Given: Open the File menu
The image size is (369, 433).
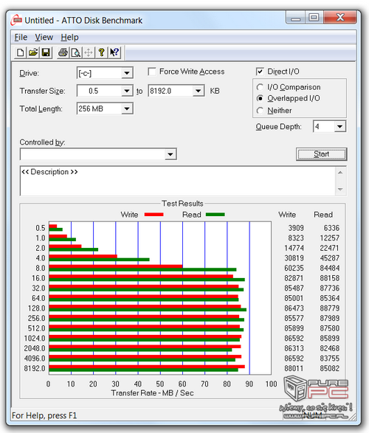Looking at the screenshot, I should click(21, 38).
